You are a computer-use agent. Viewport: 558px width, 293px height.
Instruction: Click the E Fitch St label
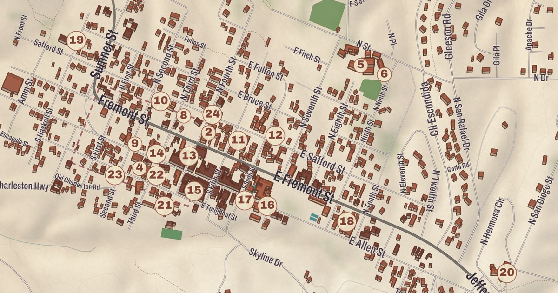click(307, 54)
